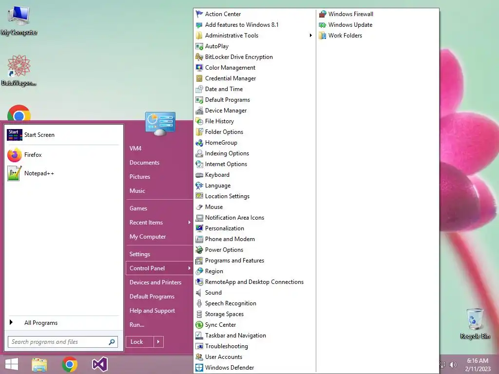This screenshot has width=499, height=374.
Task: Click the Color Management icon
Action: point(199,67)
